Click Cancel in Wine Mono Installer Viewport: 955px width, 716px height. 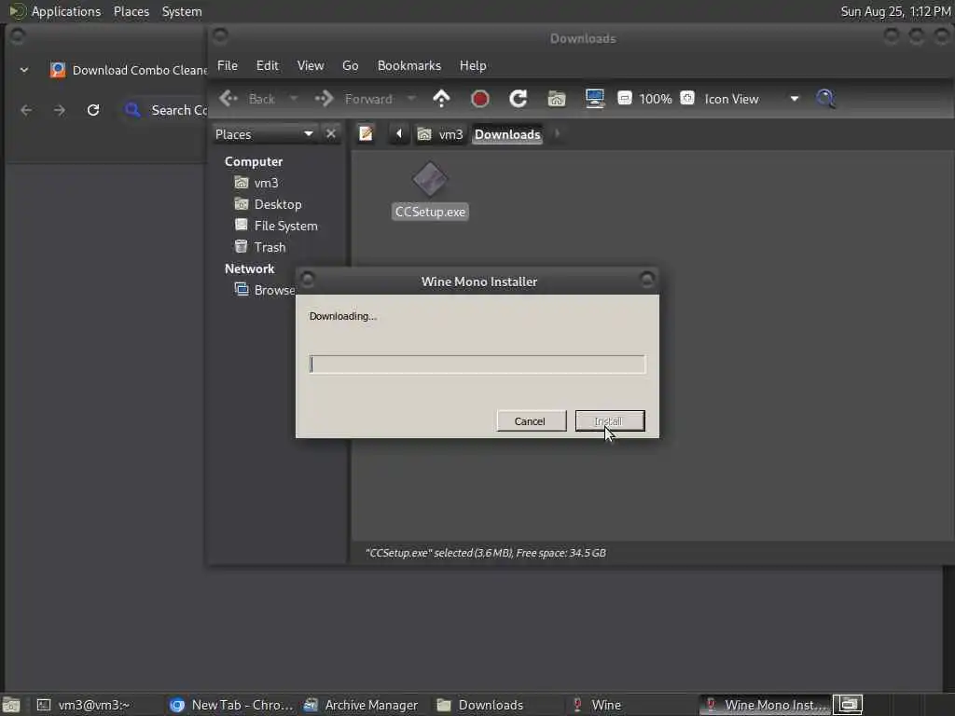coord(531,420)
